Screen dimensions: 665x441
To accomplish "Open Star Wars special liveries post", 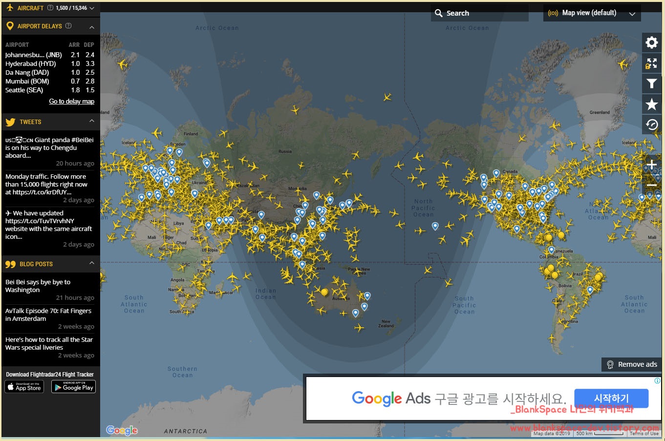I will point(49,343).
